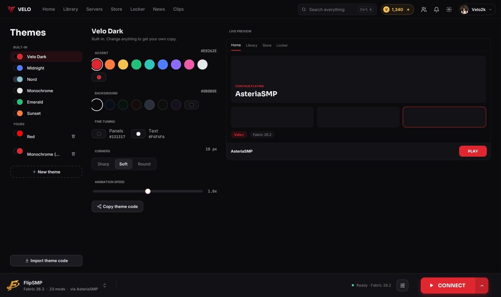Choose the green accent swatch
This screenshot has width=501, height=297.
(x=136, y=64)
